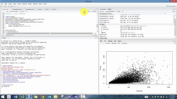Click the save all icon in the main toolbar
The image size is (177, 99).
[12, 6]
